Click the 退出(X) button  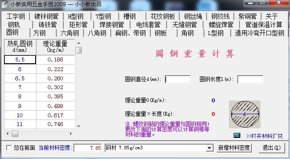click(x=271, y=148)
